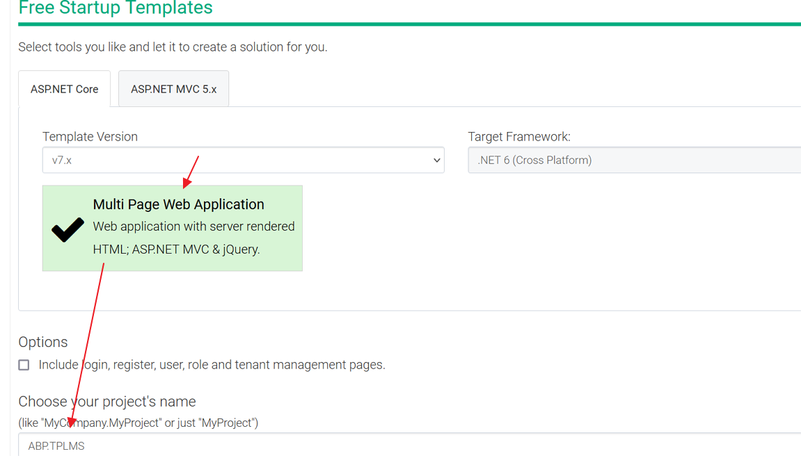
Task: Click the Template Version label
Action: coord(90,137)
